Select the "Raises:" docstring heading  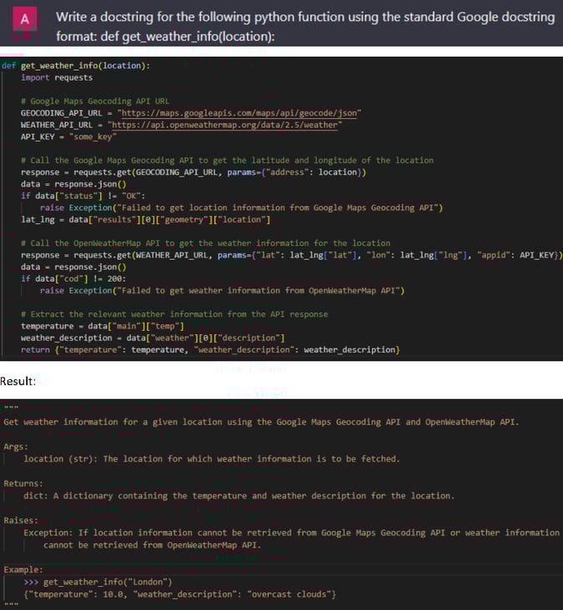[22, 520]
